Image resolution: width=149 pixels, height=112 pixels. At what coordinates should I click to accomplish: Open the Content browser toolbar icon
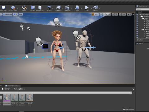[x=33, y=8]
